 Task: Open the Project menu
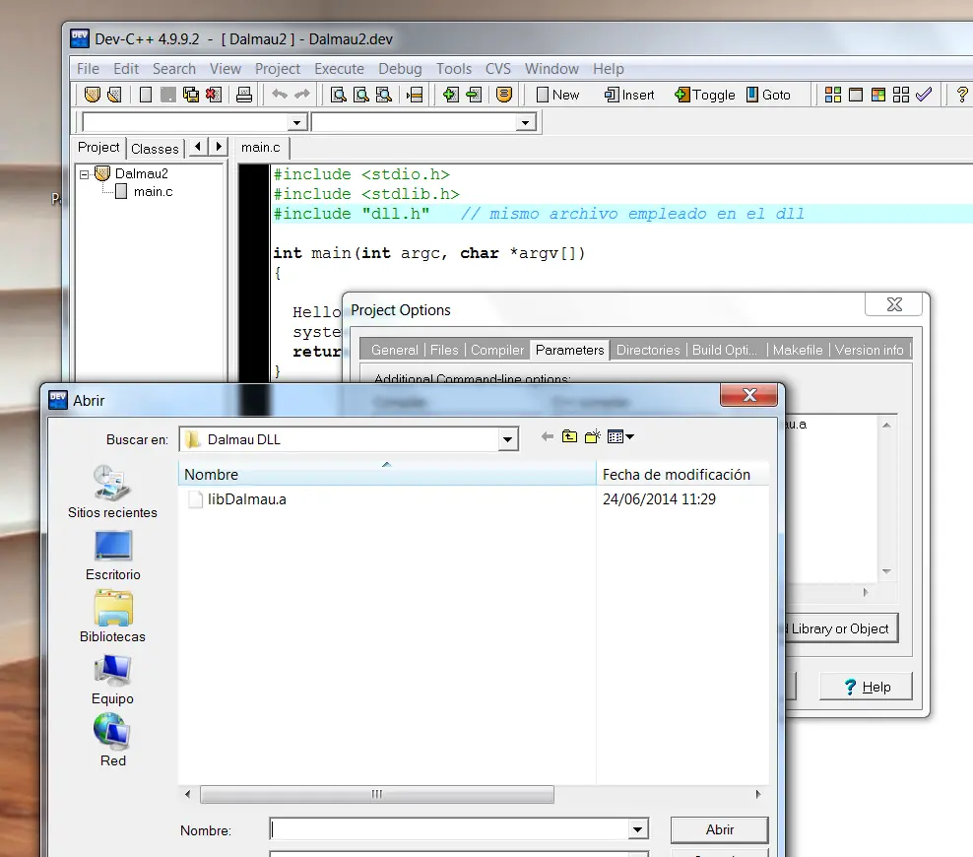point(278,68)
